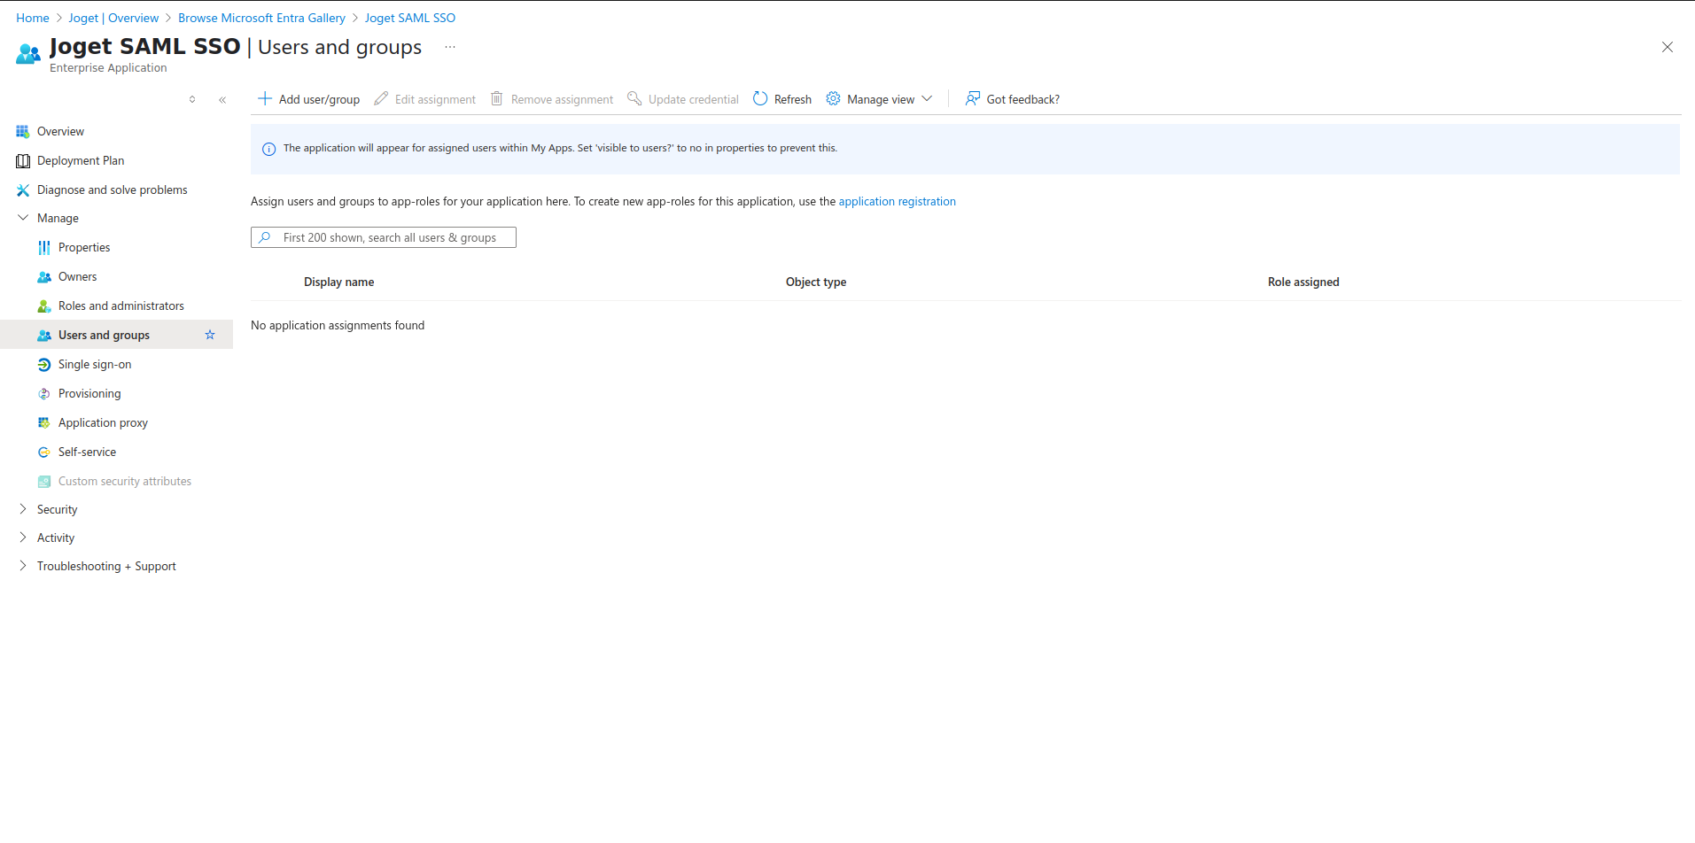Viewport: 1695px width, 843px height.
Task: Click the Add user/group label
Action: coord(319,99)
